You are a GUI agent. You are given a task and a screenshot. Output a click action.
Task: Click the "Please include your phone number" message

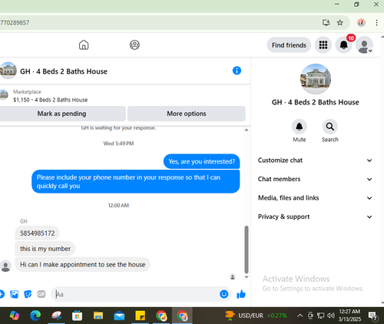136,181
